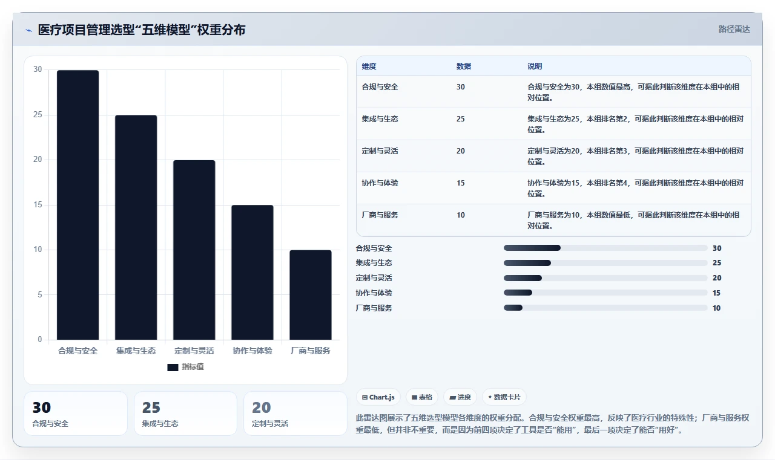
Task: Click the icon in the 表格 tag
Action: coord(414,397)
